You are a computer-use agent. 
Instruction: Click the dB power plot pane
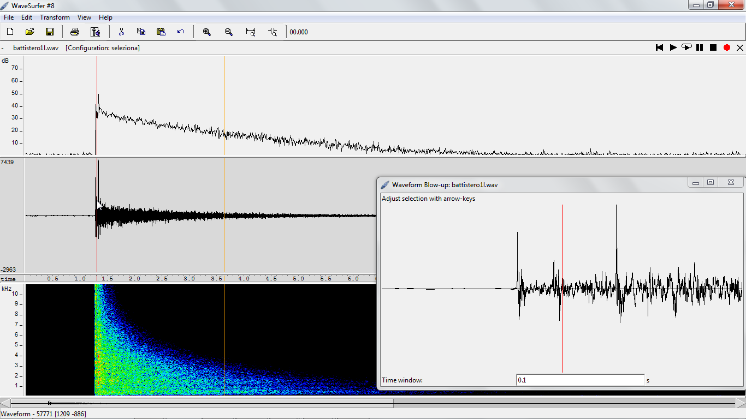point(384,106)
